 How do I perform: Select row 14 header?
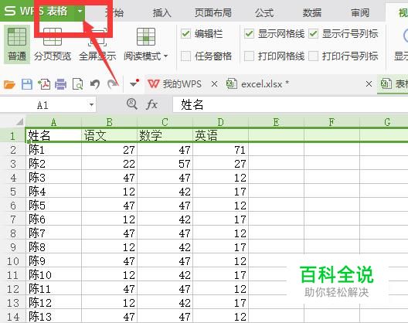pos(12,316)
